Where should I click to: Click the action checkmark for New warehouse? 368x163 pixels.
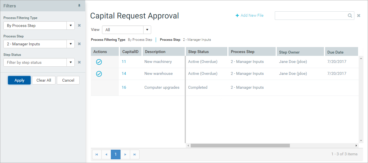99,74
